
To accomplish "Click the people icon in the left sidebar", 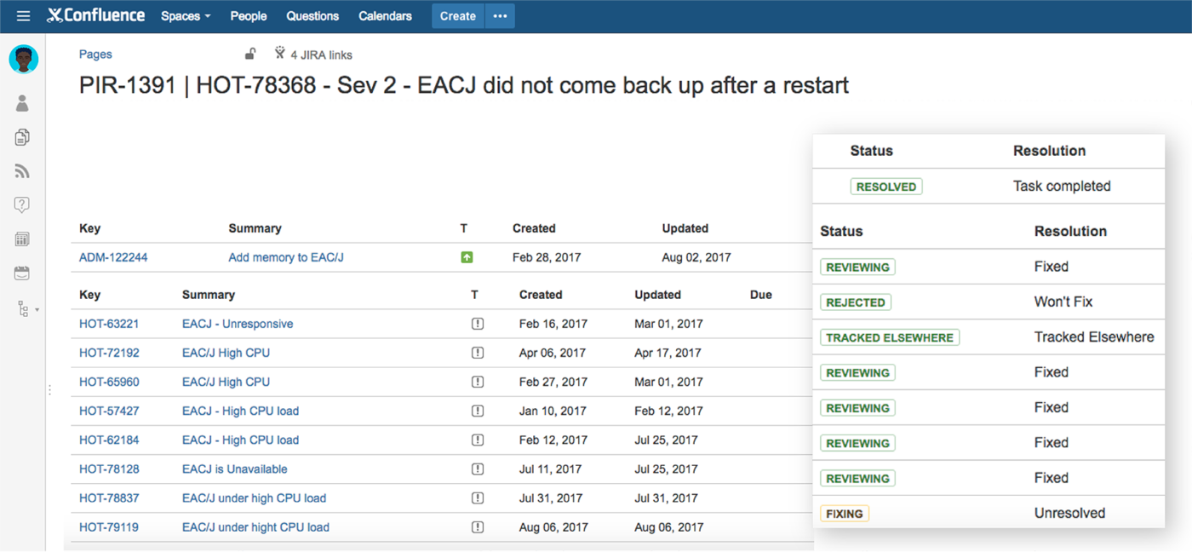I will pyautogui.click(x=21, y=102).
